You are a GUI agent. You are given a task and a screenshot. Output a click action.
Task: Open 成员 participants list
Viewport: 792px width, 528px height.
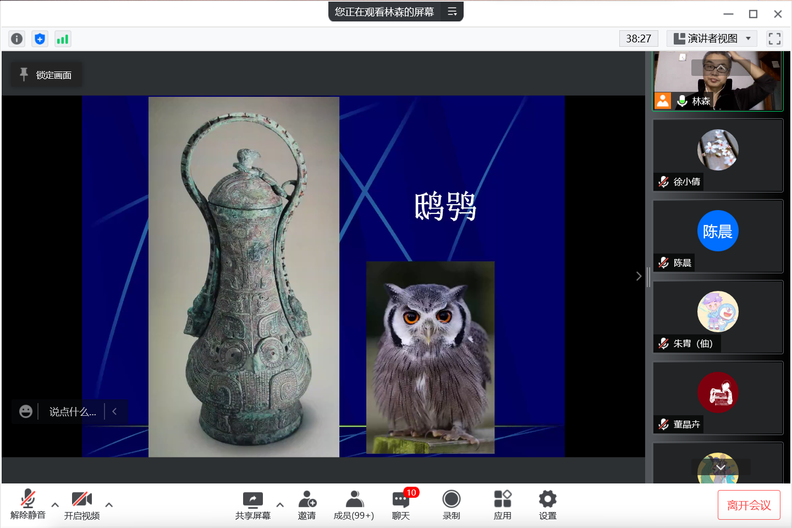[354, 505]
